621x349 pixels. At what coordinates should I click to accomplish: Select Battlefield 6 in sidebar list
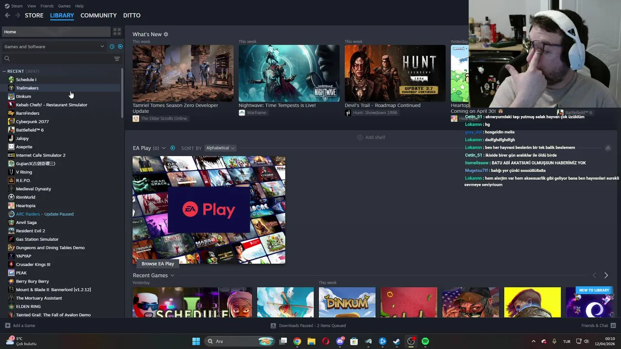coord(30,130)
